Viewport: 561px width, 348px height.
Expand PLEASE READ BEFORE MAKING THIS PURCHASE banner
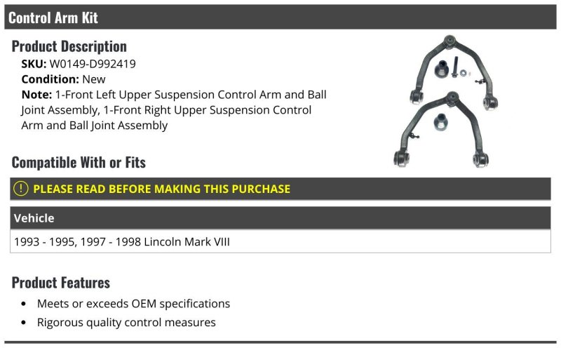tap(280, 189)
